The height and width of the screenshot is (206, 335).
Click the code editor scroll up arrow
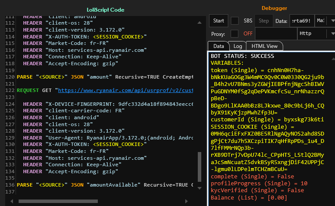point(200,22)
